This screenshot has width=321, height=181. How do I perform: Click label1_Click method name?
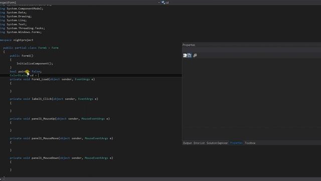pyautogui.click(x=42, y=99)
